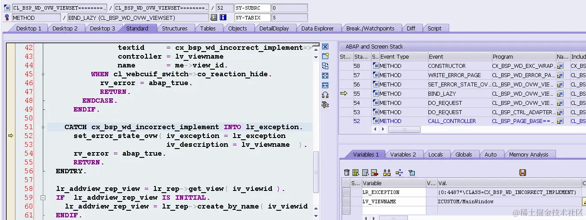Screen dimensions: 586x220
Task: Click the Variable column header
Action: pyautogui.click(x=394, y=183)
